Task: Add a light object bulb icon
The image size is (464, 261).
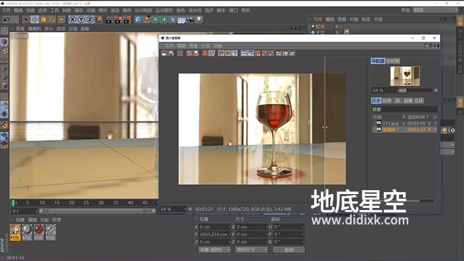Action: 199,19
